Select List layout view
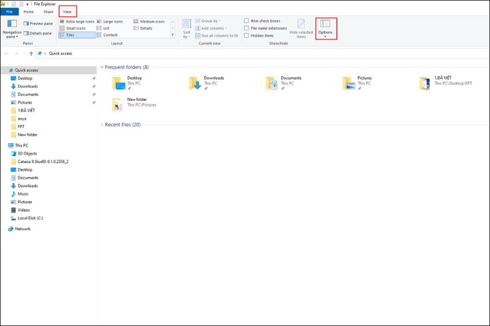 tap(103, 28)
